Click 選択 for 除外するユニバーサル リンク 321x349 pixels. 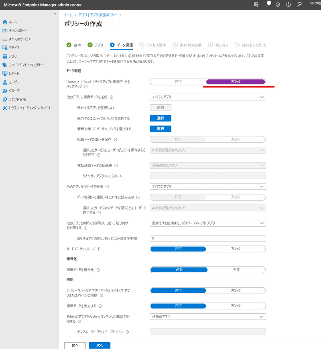160,118
